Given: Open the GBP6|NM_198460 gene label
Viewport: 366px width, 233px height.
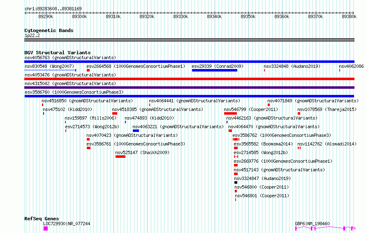Looking at the screenshot, I should coord(312,224).
